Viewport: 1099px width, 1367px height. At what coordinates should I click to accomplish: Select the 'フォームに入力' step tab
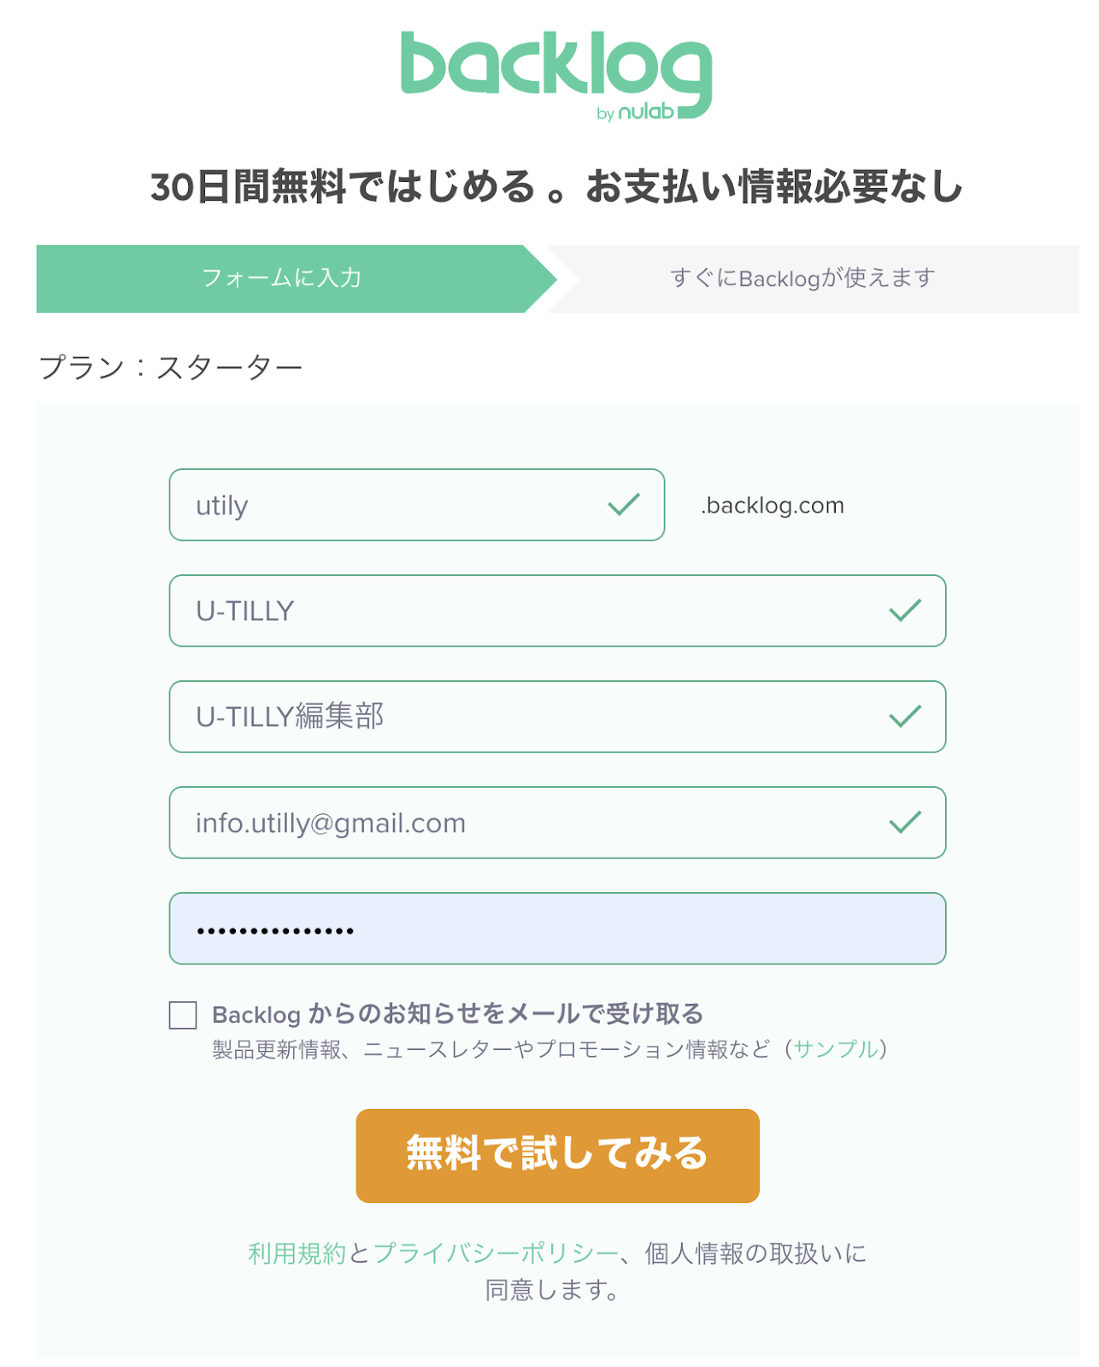coord(282,279)
